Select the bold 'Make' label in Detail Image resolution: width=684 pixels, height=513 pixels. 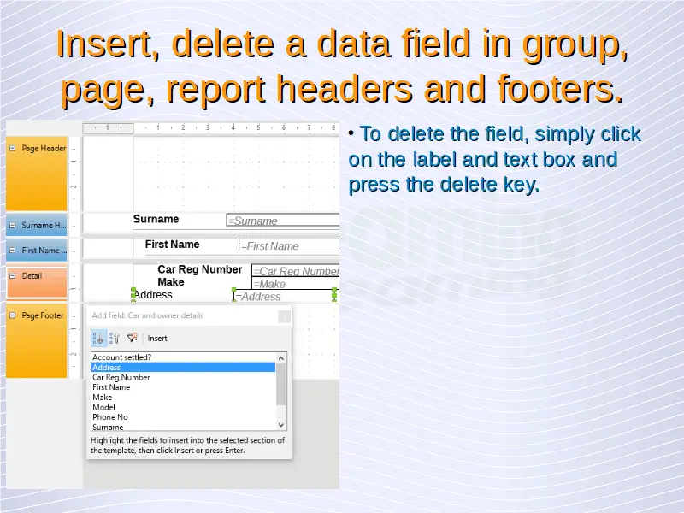pyautogui.click(x=170, y=282)
